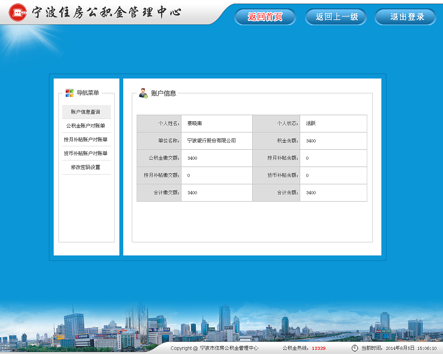Click the person icon next to 账户信息
The height and width of the screenshot is (354, 443).
pos(144,92)
